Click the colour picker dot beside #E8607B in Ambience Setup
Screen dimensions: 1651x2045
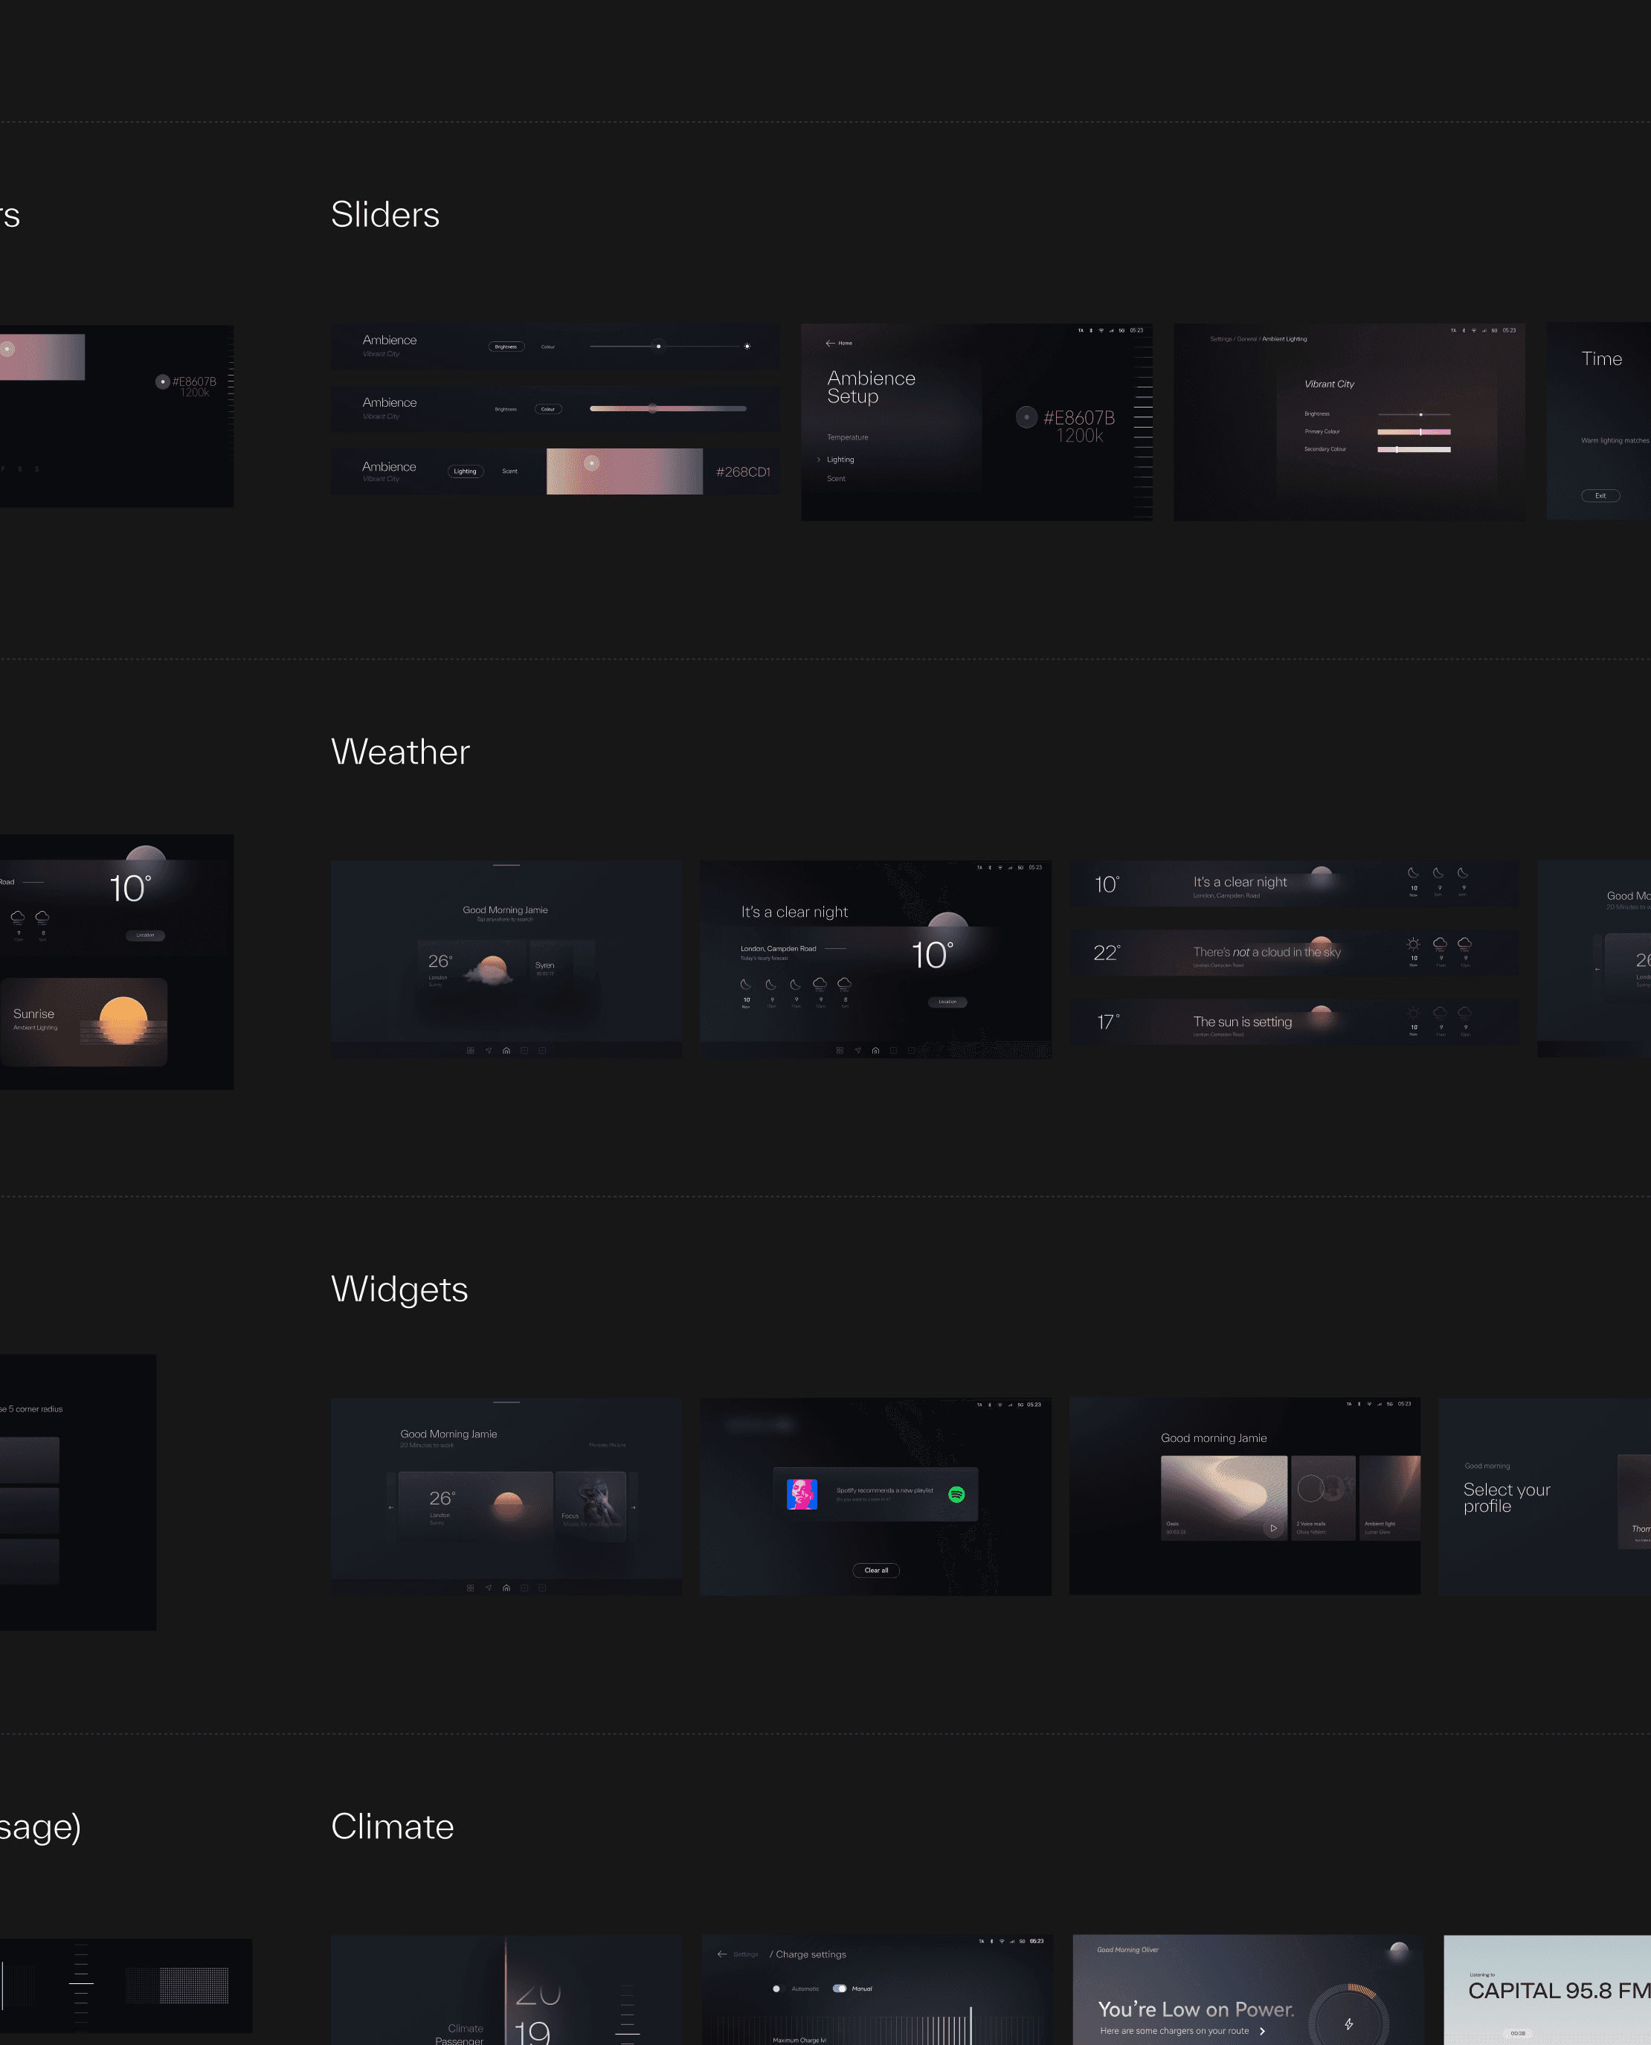(x=1026, y=417)
